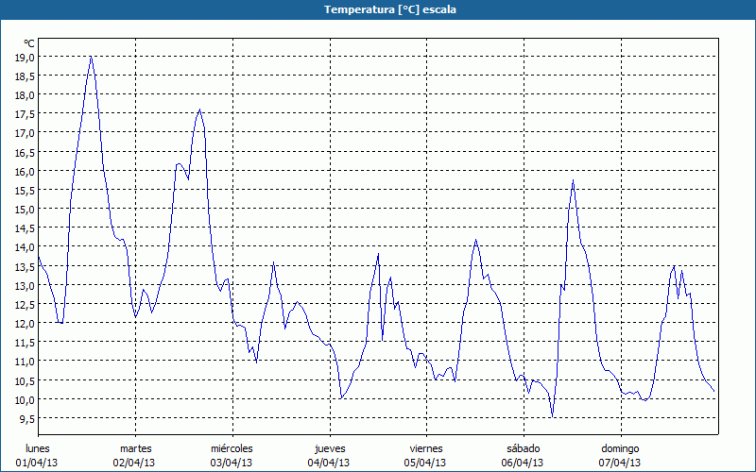756x472 pixels.
Task: Select the 19,0 value on the temperature axis
Action: point(25,57)
